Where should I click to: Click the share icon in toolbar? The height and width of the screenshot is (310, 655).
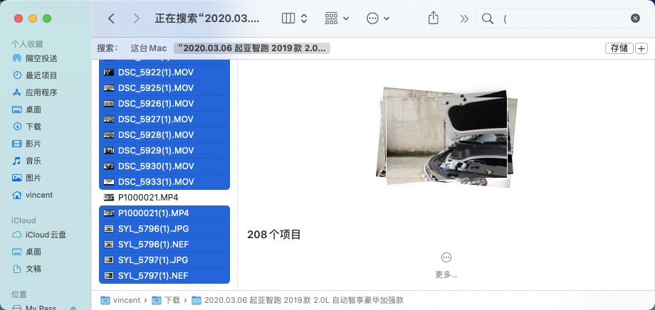(x=433, y=18)
